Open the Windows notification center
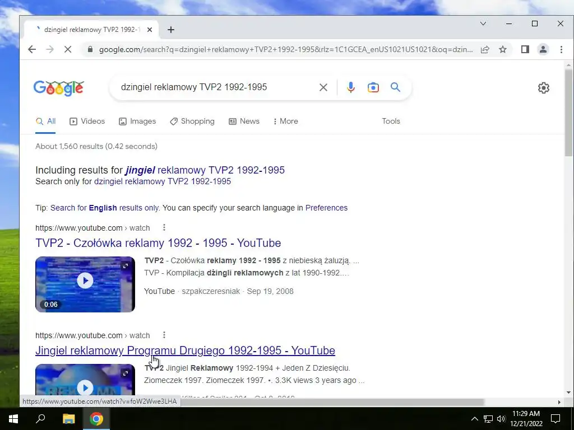The height and width of the screenshot is (430, 574). [x=556, y=419]
